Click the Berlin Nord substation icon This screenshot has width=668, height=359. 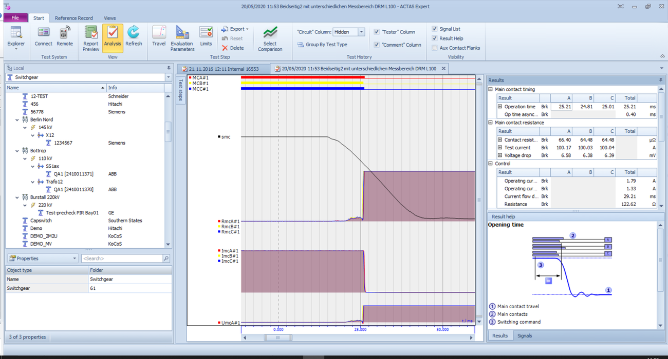pyautogui.click(x=25, y=119)
